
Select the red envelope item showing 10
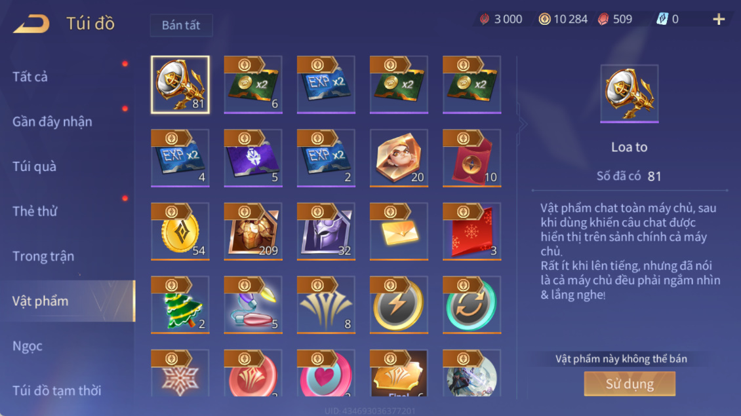(x=471, y=158)
